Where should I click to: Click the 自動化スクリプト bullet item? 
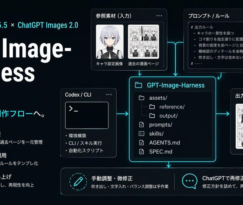tap(84, 151)
